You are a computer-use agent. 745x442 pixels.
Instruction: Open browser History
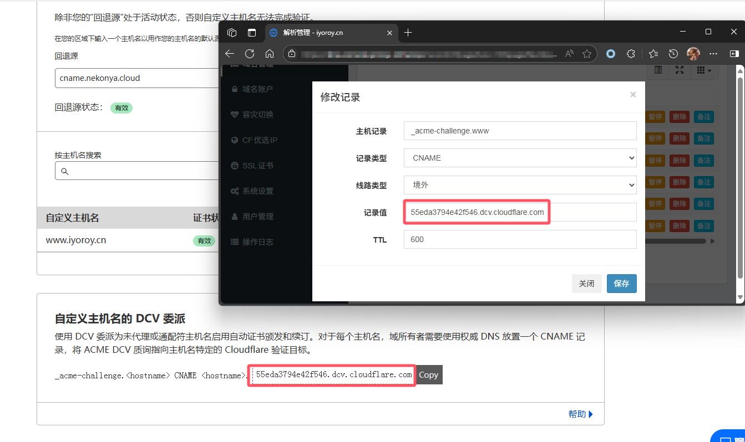tap(673, 54)
